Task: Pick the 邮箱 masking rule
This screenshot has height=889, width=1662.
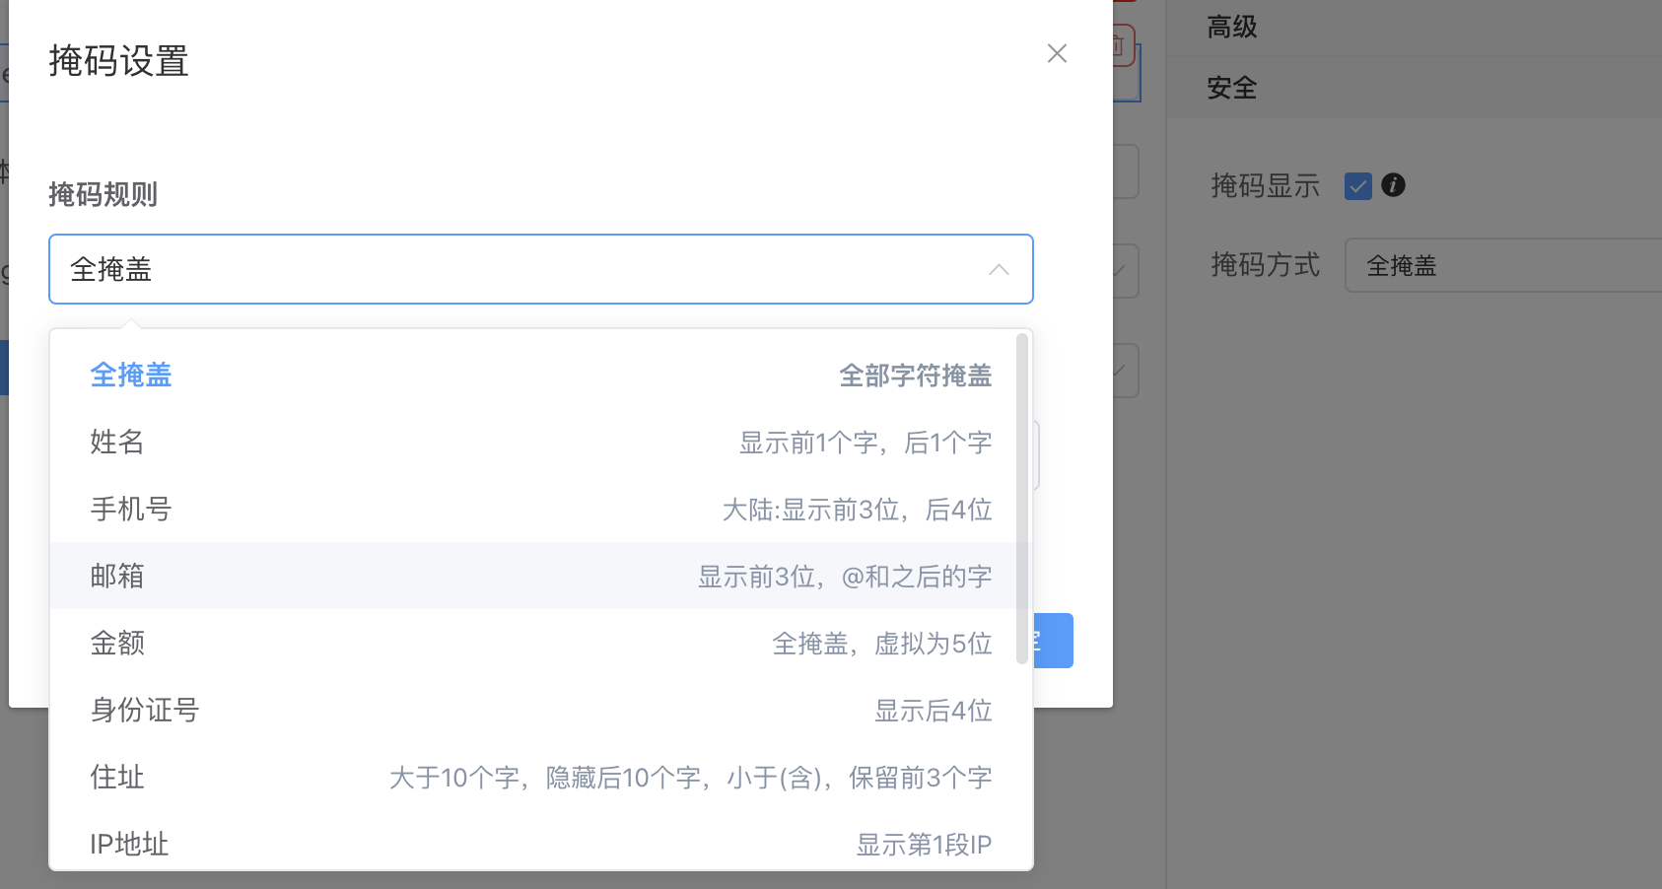Action: pos(117,577)
